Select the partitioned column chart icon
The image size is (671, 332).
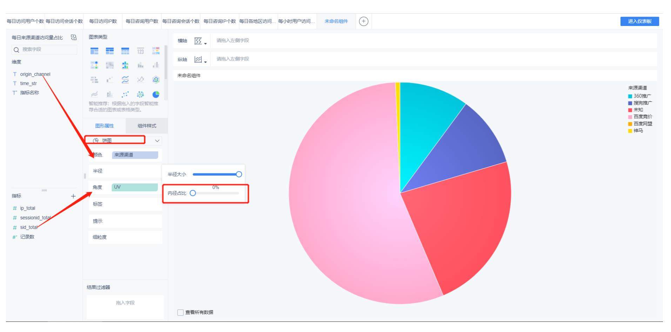pyautogui.click(x=125, y=65)
